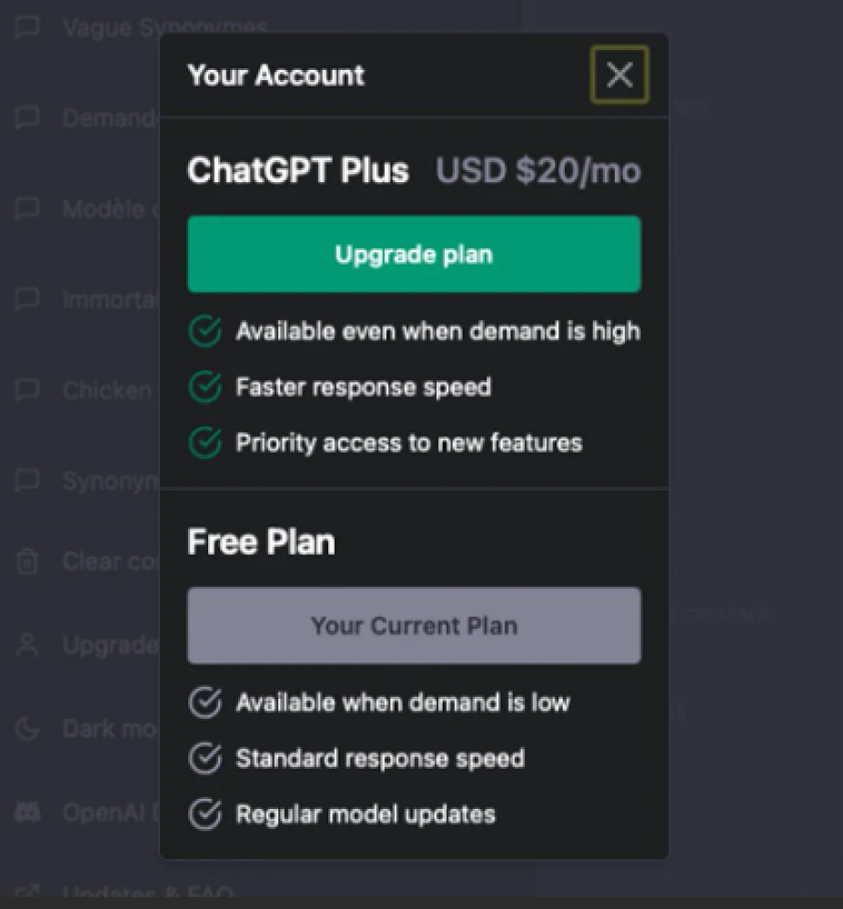Viewport: 843px width, 909px height.
Task: Open the Vague Synonymes chat
Action: [x=165, y=28]
